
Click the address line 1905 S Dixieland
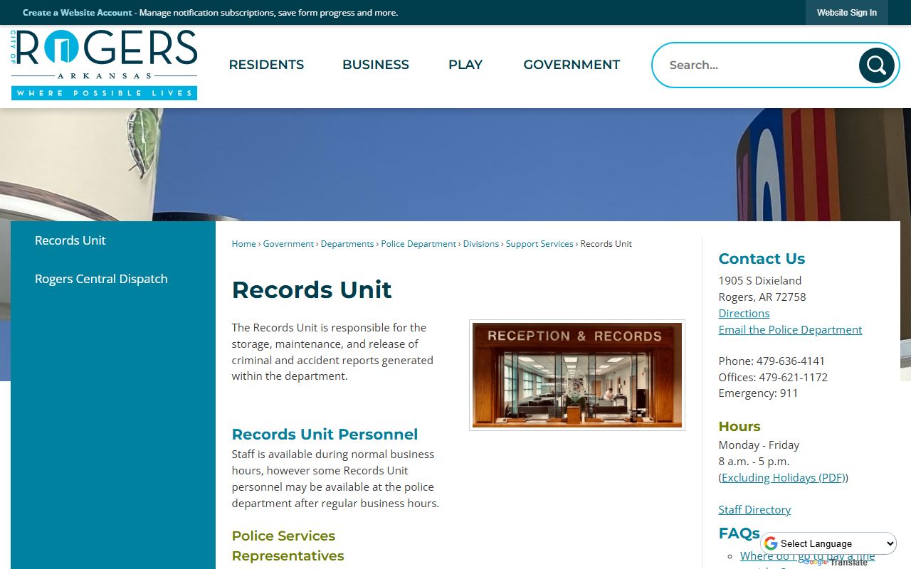tap(760, 281)
